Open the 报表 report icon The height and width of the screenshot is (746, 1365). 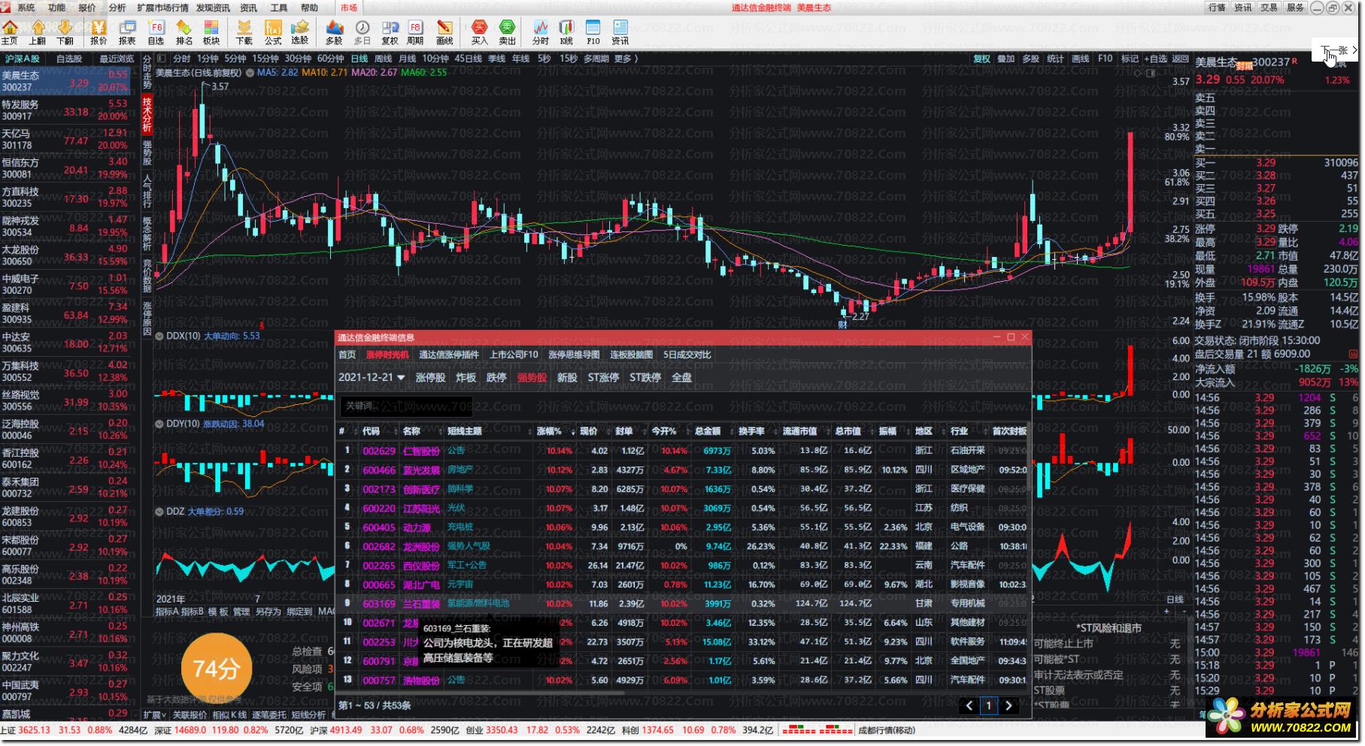127,32
